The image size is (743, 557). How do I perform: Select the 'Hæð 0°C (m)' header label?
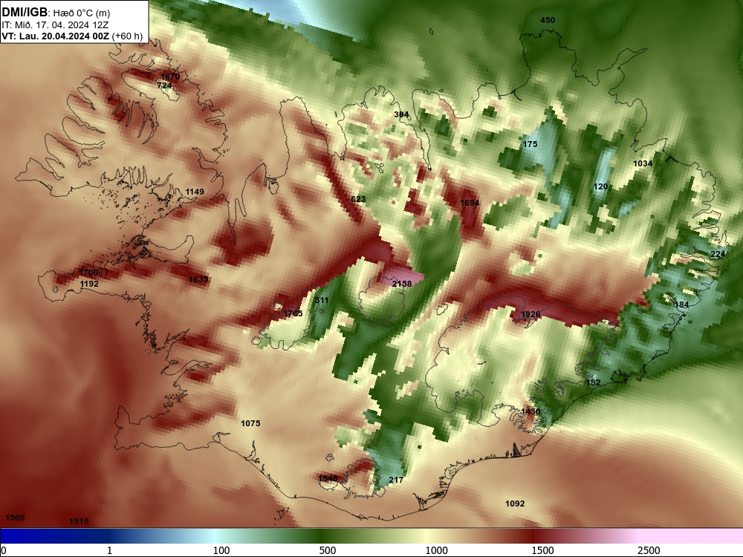pos(81,13)
